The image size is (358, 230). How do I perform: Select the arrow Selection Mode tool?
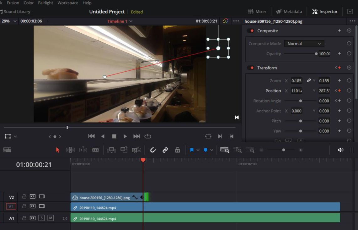click(x=57, y=150)
